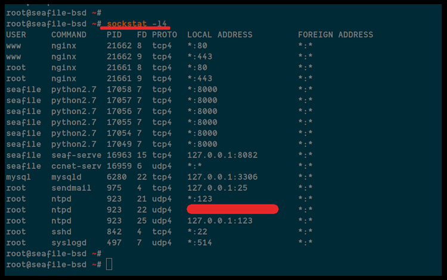Viewport: 447px width, 280px height.
Task: Click the 127.0.0.1:3306 local address
Action: [x=219, y=177]
